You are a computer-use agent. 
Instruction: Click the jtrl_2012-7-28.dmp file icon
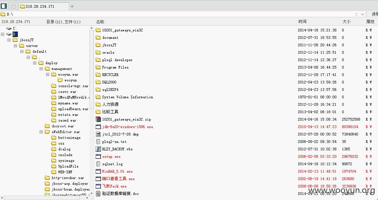[98, 134]
